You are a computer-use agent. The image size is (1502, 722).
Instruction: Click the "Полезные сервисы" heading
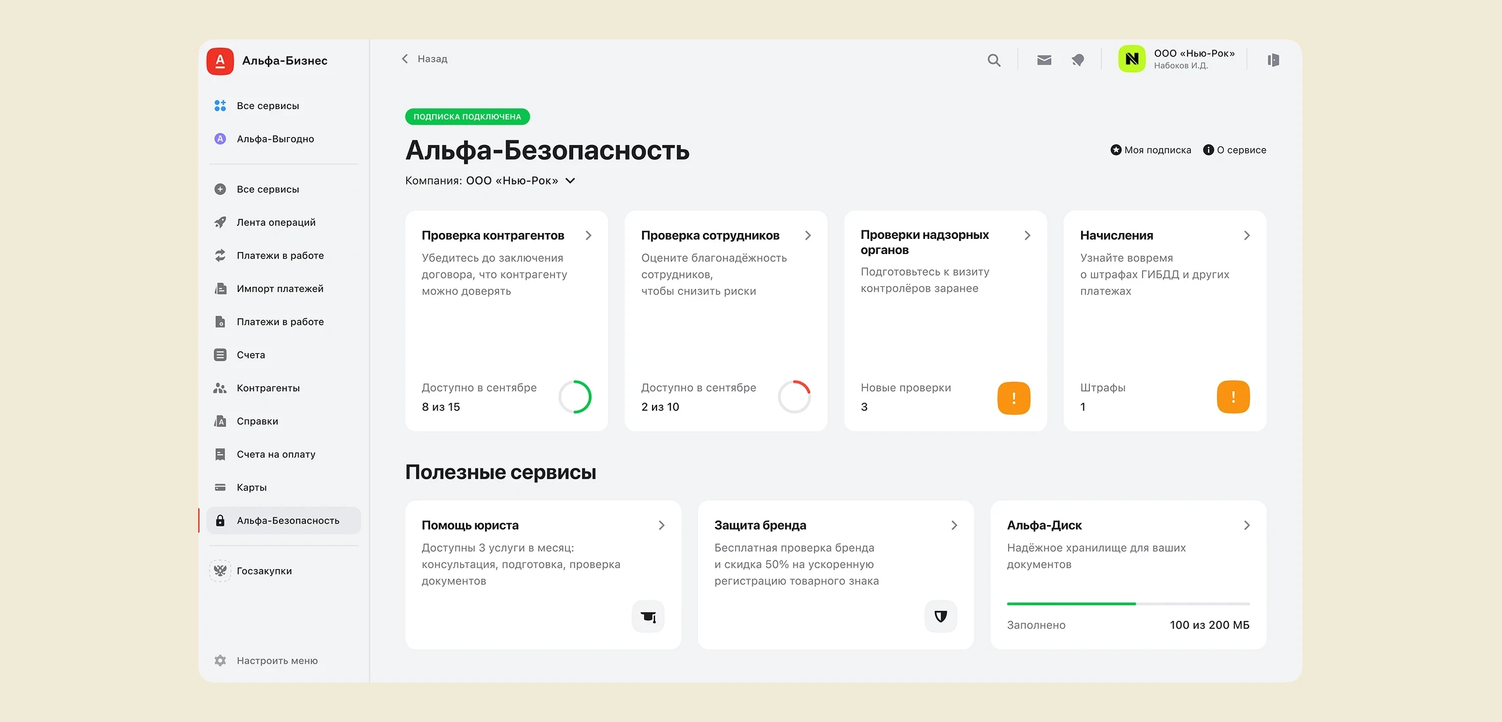click(x=501, y=473)
